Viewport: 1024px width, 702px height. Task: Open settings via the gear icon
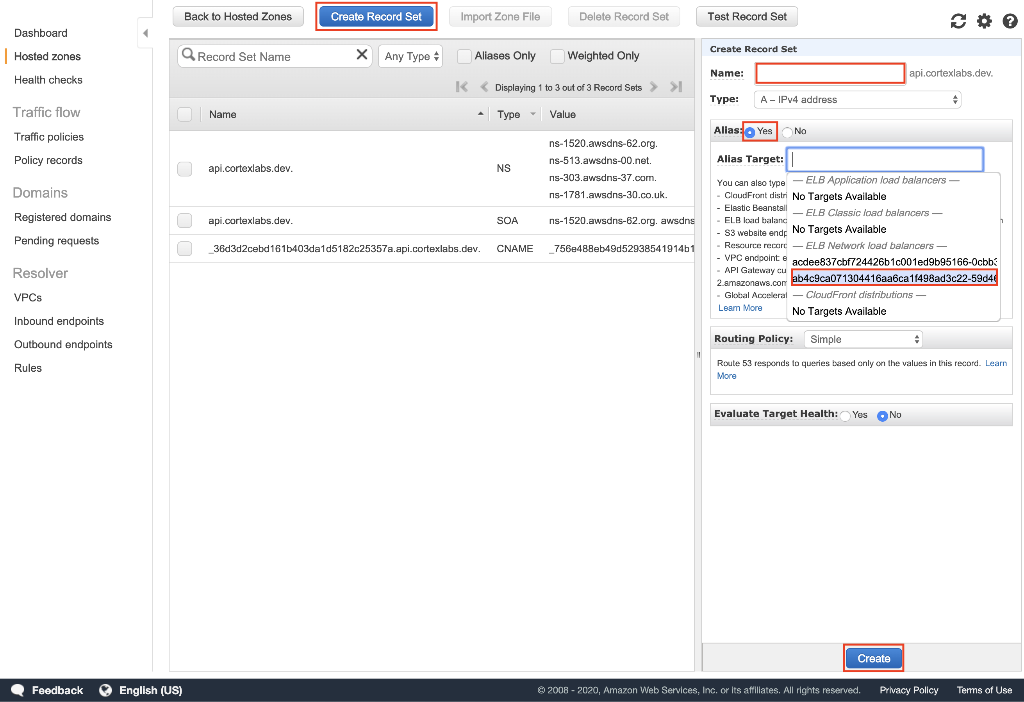pyautogui.click(x=984, y=21)
